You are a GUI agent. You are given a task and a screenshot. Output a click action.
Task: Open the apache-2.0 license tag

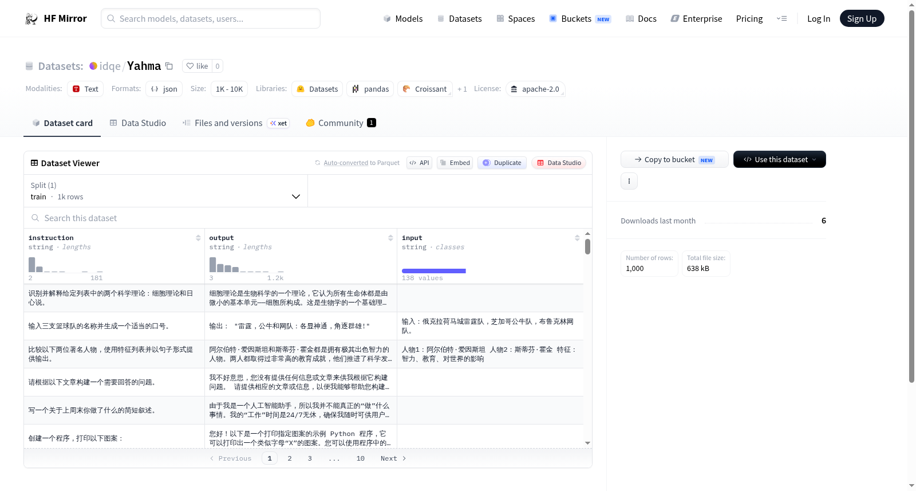535,89
